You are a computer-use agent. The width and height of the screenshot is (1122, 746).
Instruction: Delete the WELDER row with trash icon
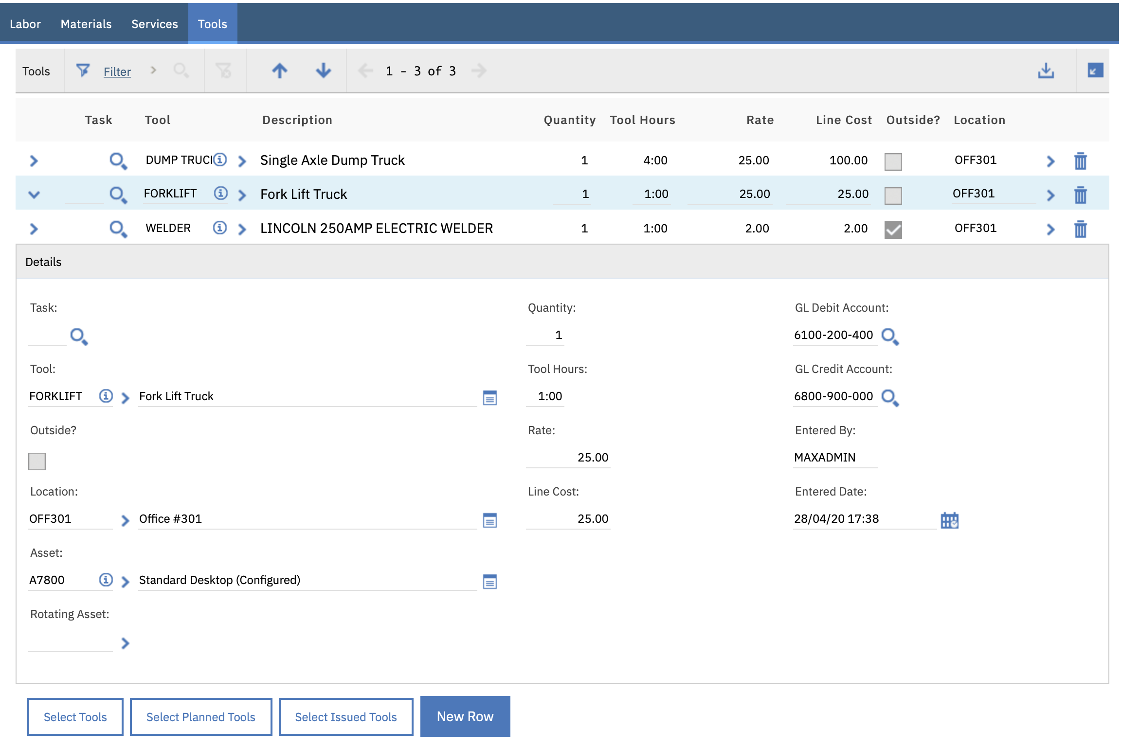[1080, 229]
